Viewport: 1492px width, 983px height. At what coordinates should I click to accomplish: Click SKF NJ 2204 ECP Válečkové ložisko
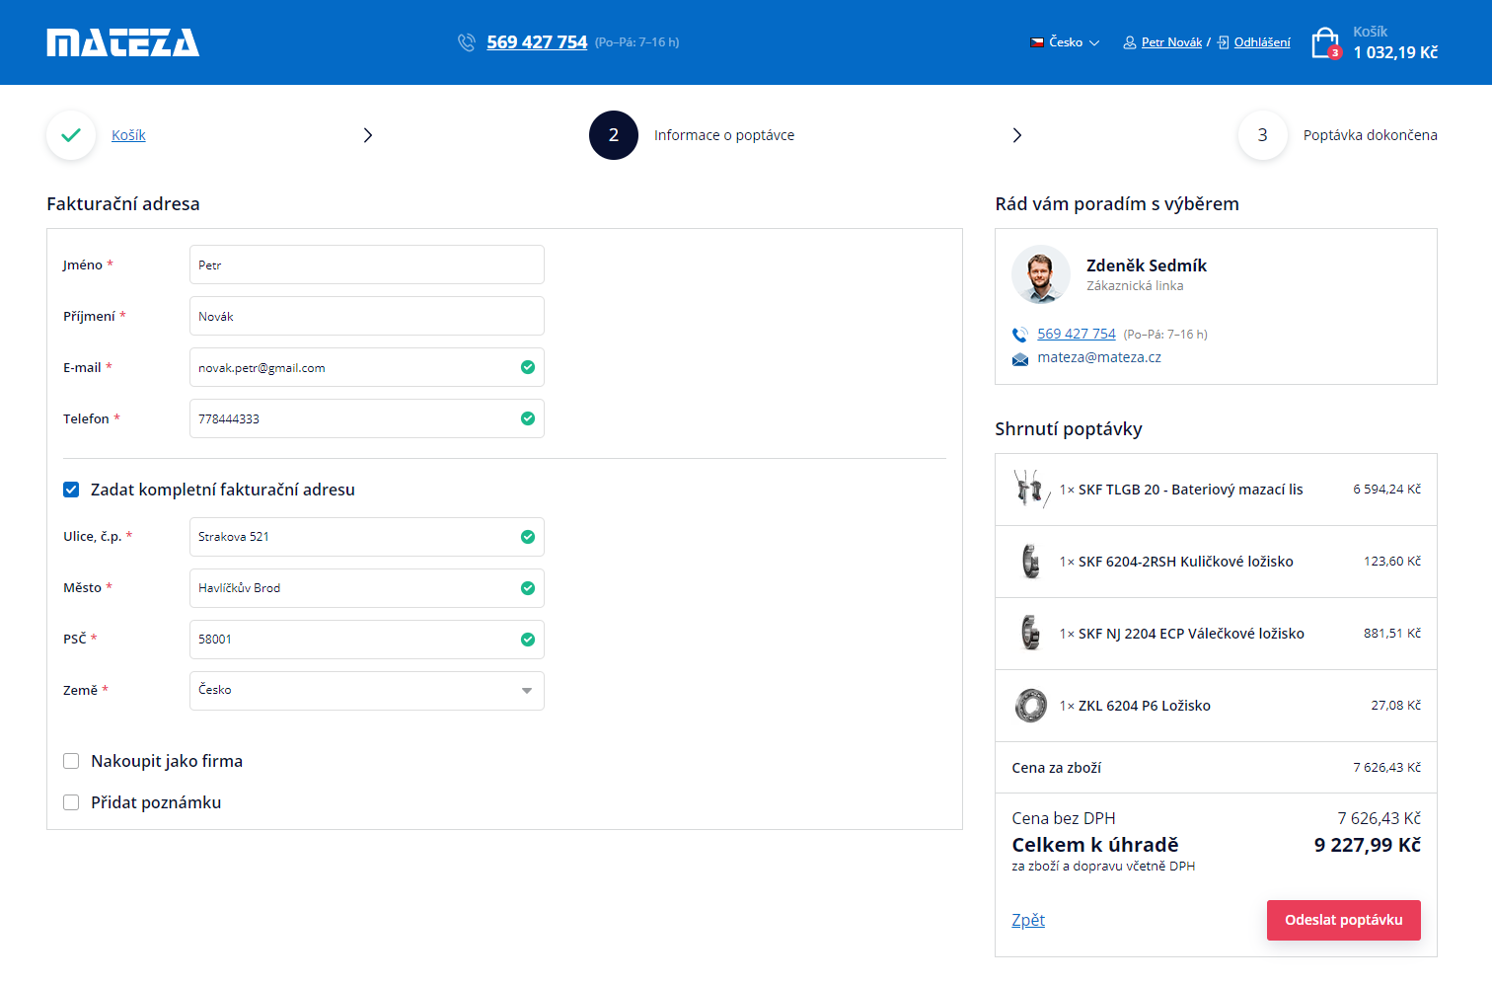(1191, 634)
